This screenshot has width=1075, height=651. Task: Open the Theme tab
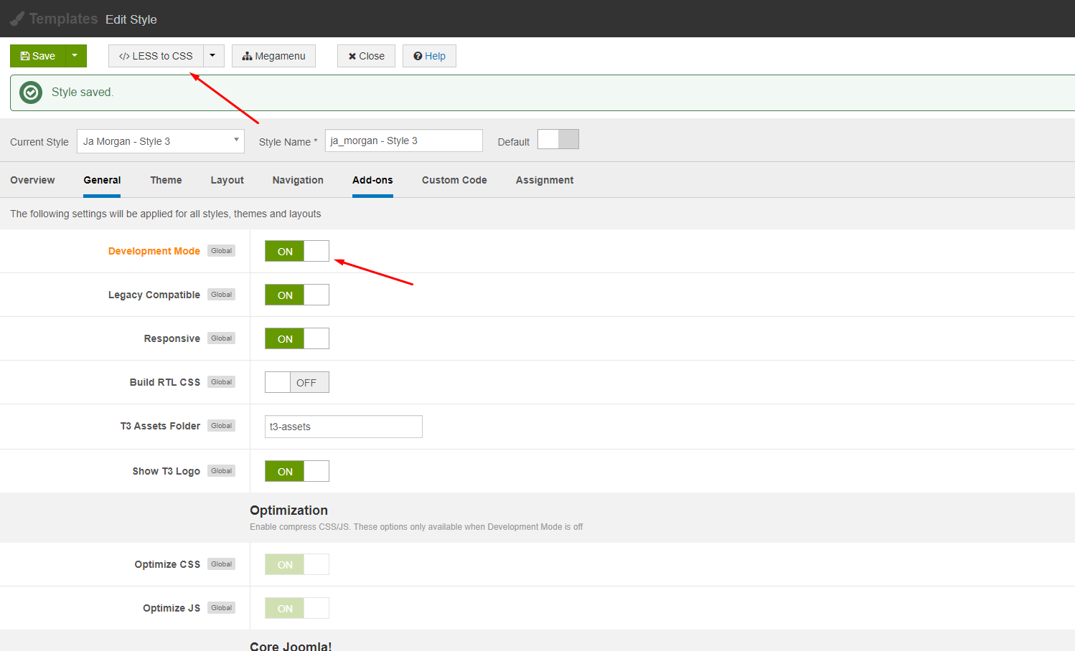(166, 180)
